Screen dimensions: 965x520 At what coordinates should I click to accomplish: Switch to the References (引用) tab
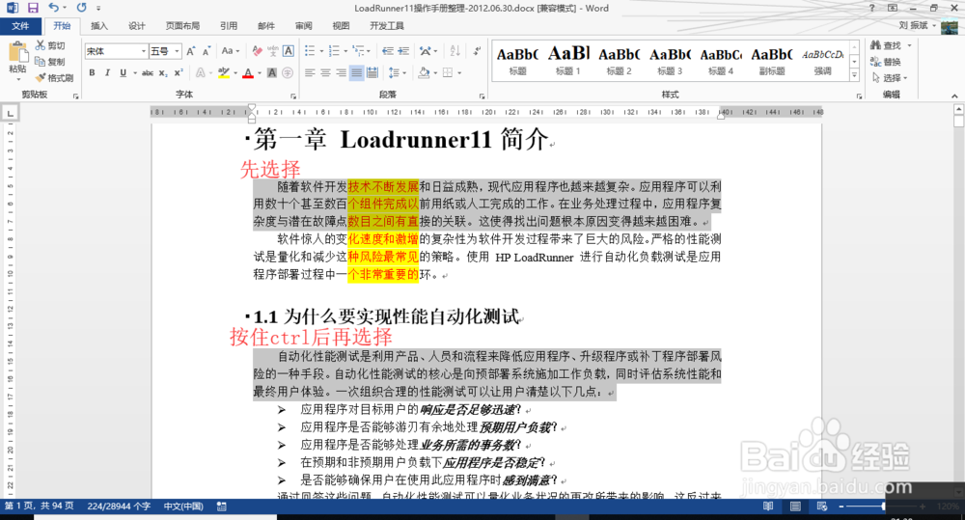coord(229,26)
